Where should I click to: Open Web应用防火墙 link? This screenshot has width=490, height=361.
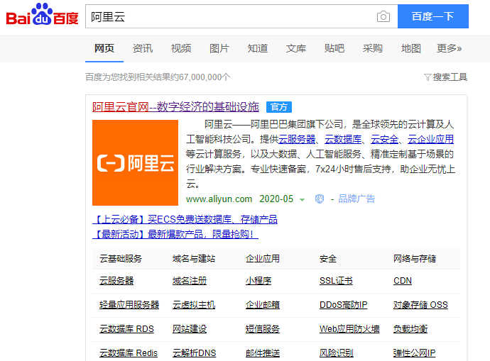[x=349, y=329]
